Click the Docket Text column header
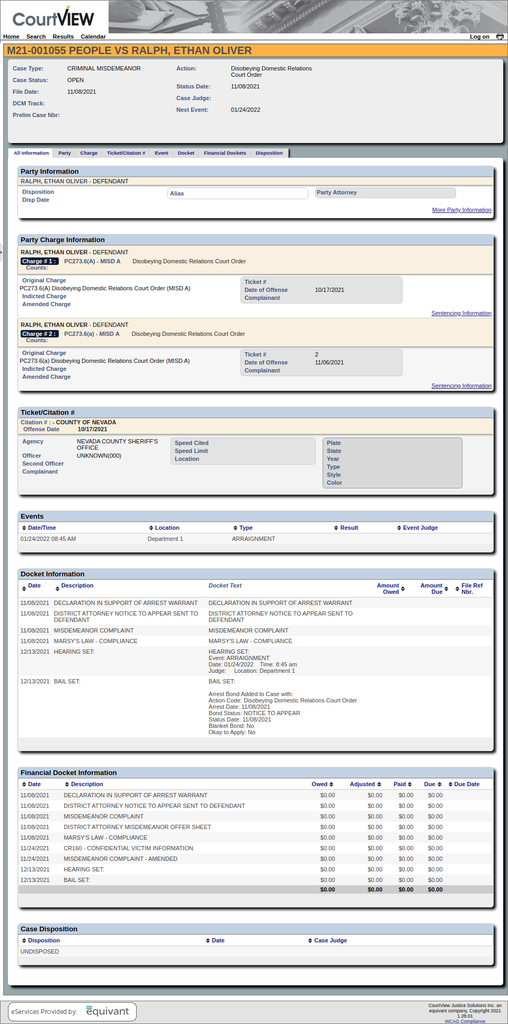 225,586
